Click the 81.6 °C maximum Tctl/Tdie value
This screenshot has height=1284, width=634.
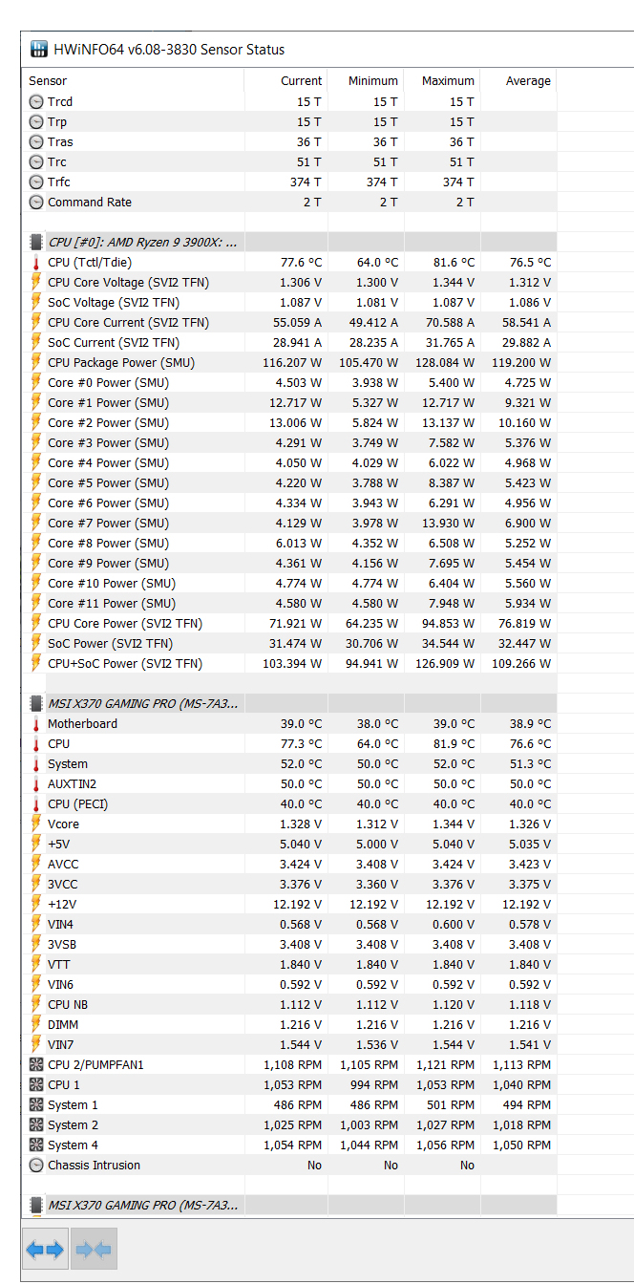coord(454,262)
